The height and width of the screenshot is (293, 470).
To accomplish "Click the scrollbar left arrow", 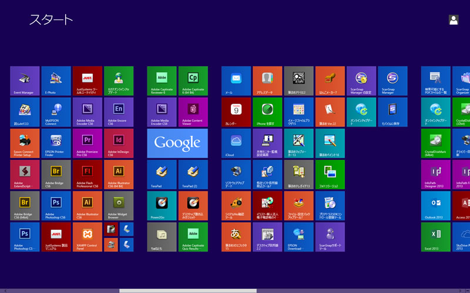I will (5, 291).
